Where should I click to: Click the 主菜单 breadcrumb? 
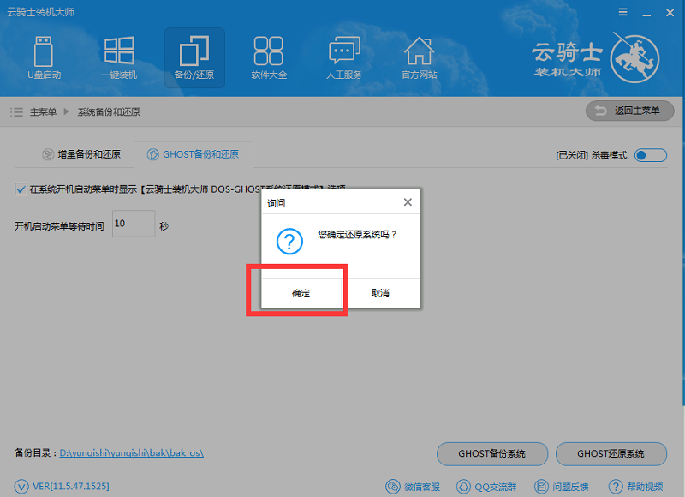pos(43,112)
